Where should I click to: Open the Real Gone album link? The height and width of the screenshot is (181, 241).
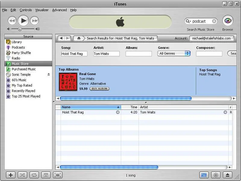tap(87, 74)
